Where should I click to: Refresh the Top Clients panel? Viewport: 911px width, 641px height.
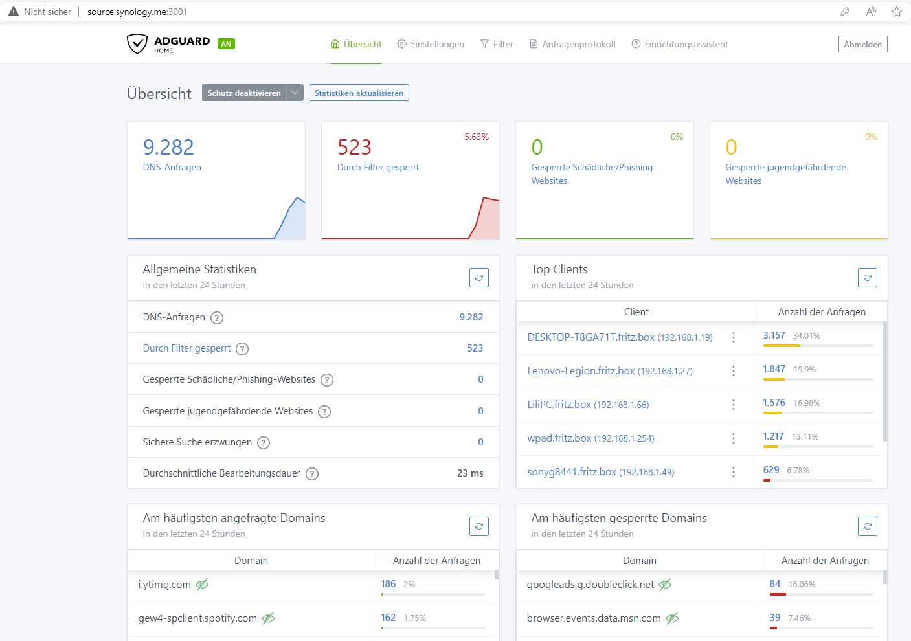click(x=867, y=278)
